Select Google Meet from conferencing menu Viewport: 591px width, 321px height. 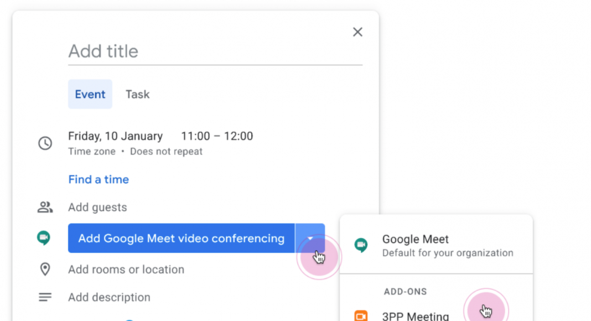436,245
